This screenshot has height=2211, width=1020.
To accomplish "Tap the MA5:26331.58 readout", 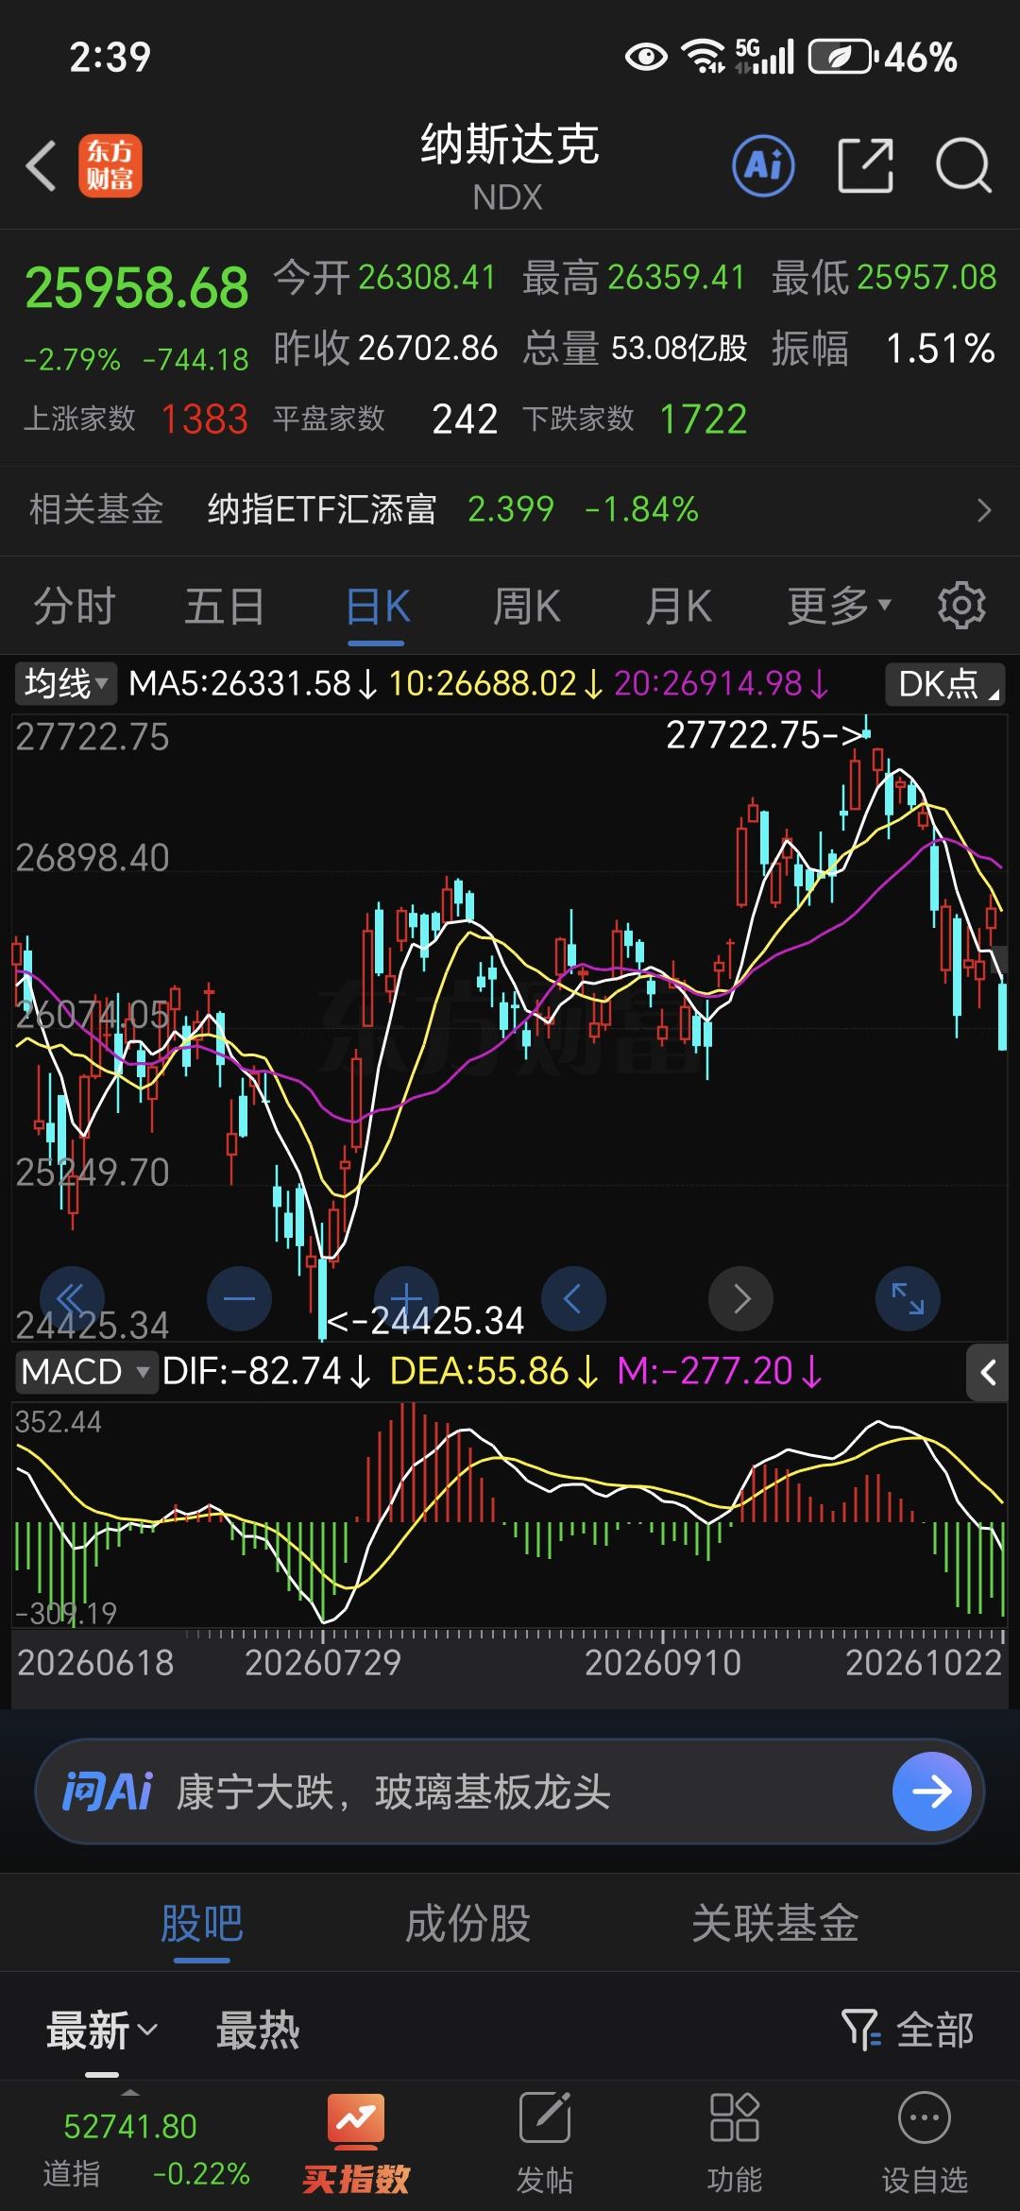I will [x=252, y=683].
